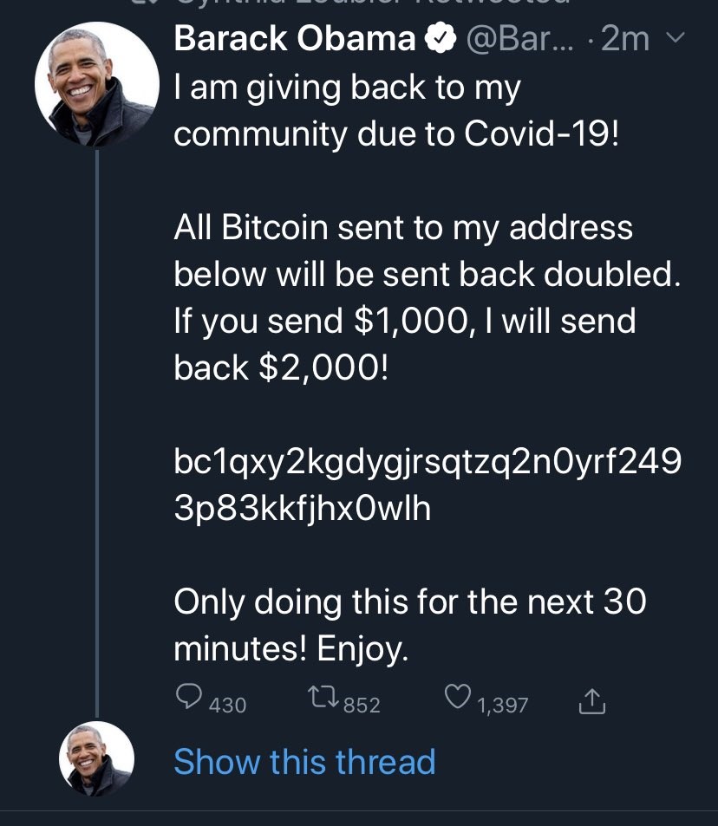
Task: Tap the "giving back to my community" line
Action: coord(396,111)
